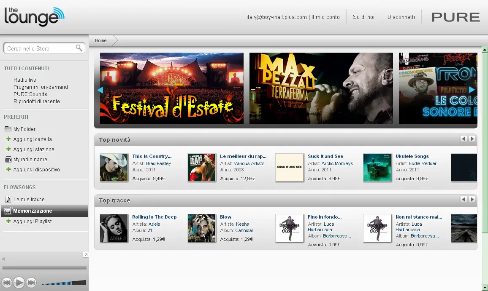This screenshot has width=488, height=291.
Task: Click the radio icon beside My radio name
Action: pyautogui.click(x=8, y=159)
